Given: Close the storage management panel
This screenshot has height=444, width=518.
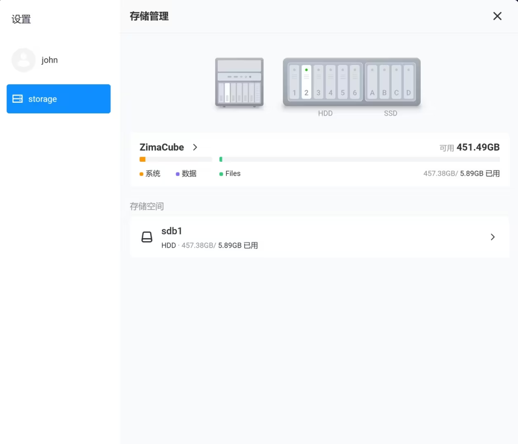Looking at the screenshot, I should click(x=497, y=16).
